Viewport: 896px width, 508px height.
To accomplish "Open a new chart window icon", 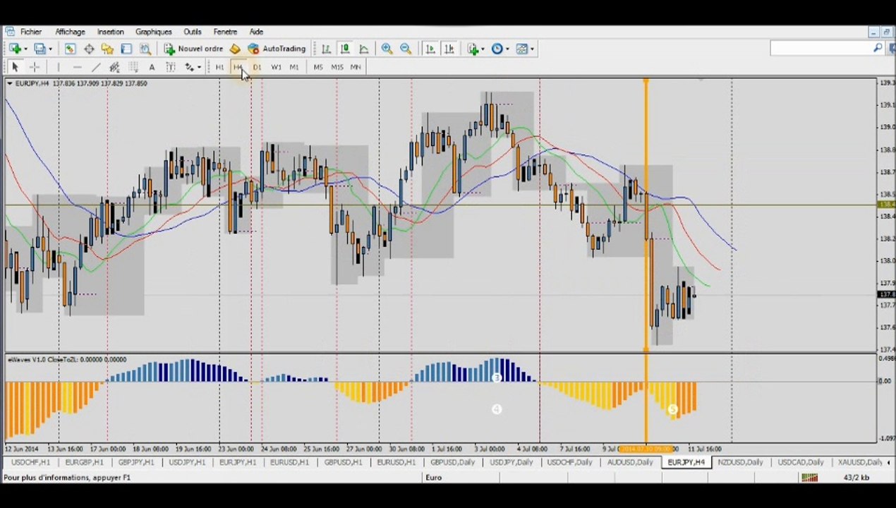I will tap(14, 49).
